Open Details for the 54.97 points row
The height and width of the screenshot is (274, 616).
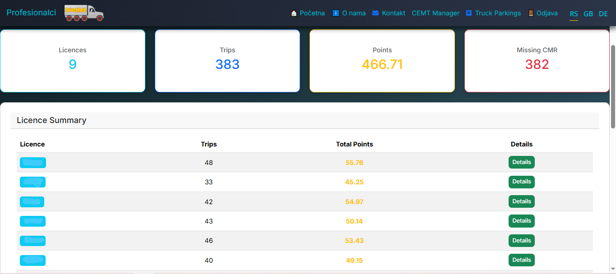pyautogui.click(x=522, y=201)
